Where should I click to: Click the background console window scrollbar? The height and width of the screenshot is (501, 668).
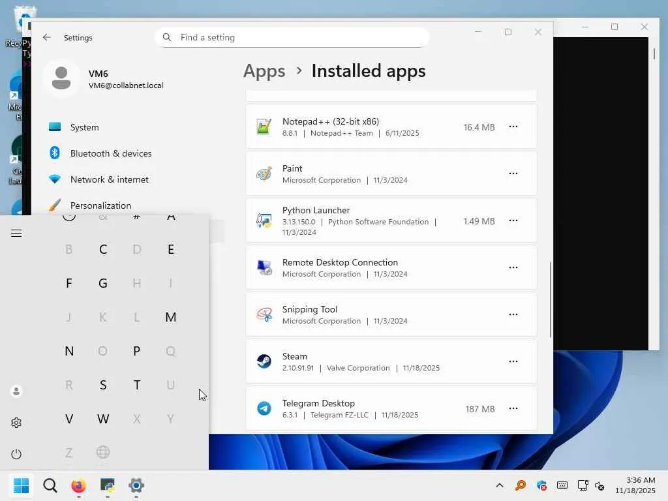[654, 53]
